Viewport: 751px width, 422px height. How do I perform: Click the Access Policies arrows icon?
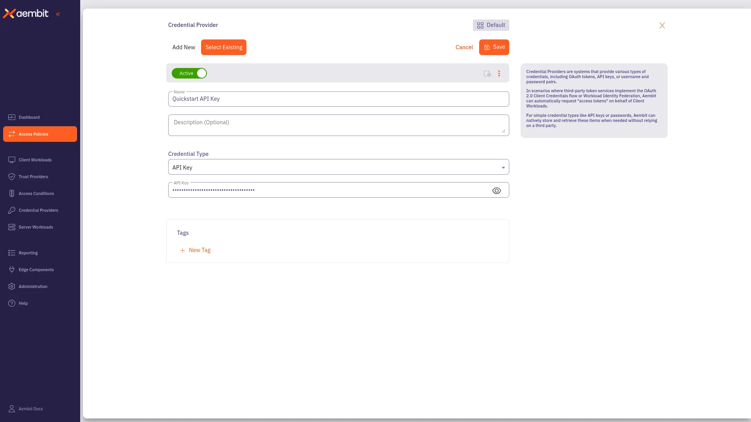point(12,134)
